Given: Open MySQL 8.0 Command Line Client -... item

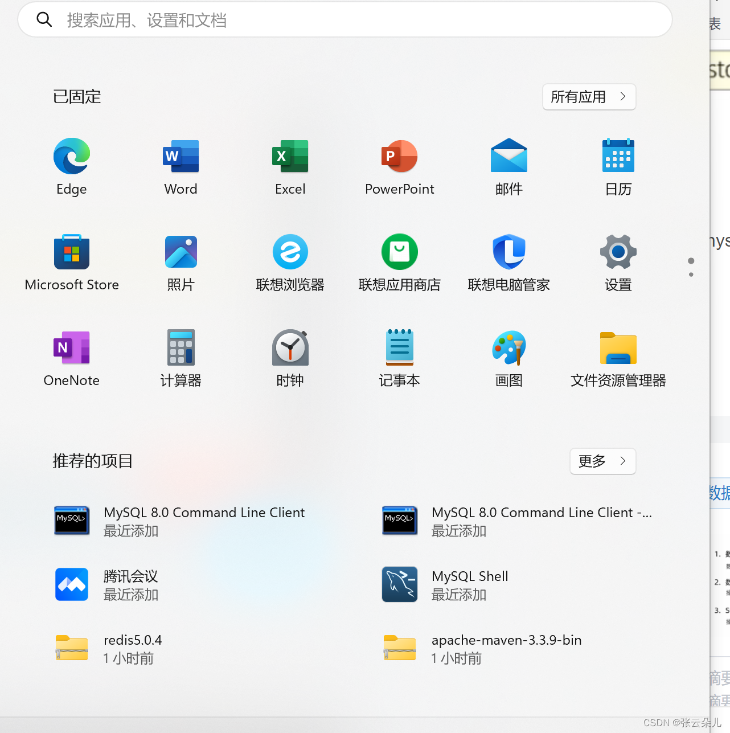Looking at the screenshot, I should click(x=518, y=521).
